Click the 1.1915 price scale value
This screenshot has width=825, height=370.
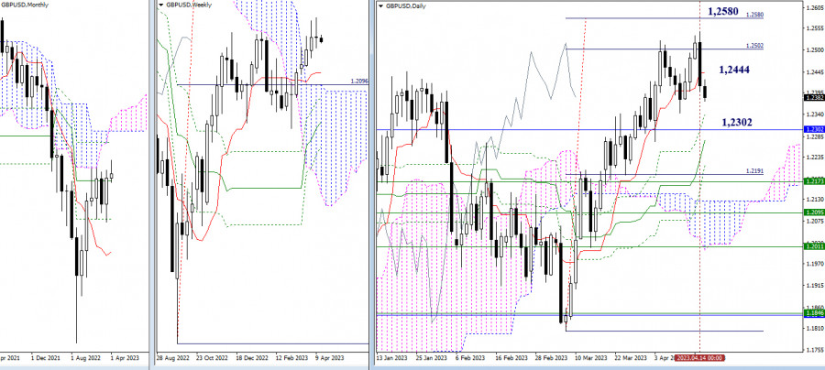815,286
